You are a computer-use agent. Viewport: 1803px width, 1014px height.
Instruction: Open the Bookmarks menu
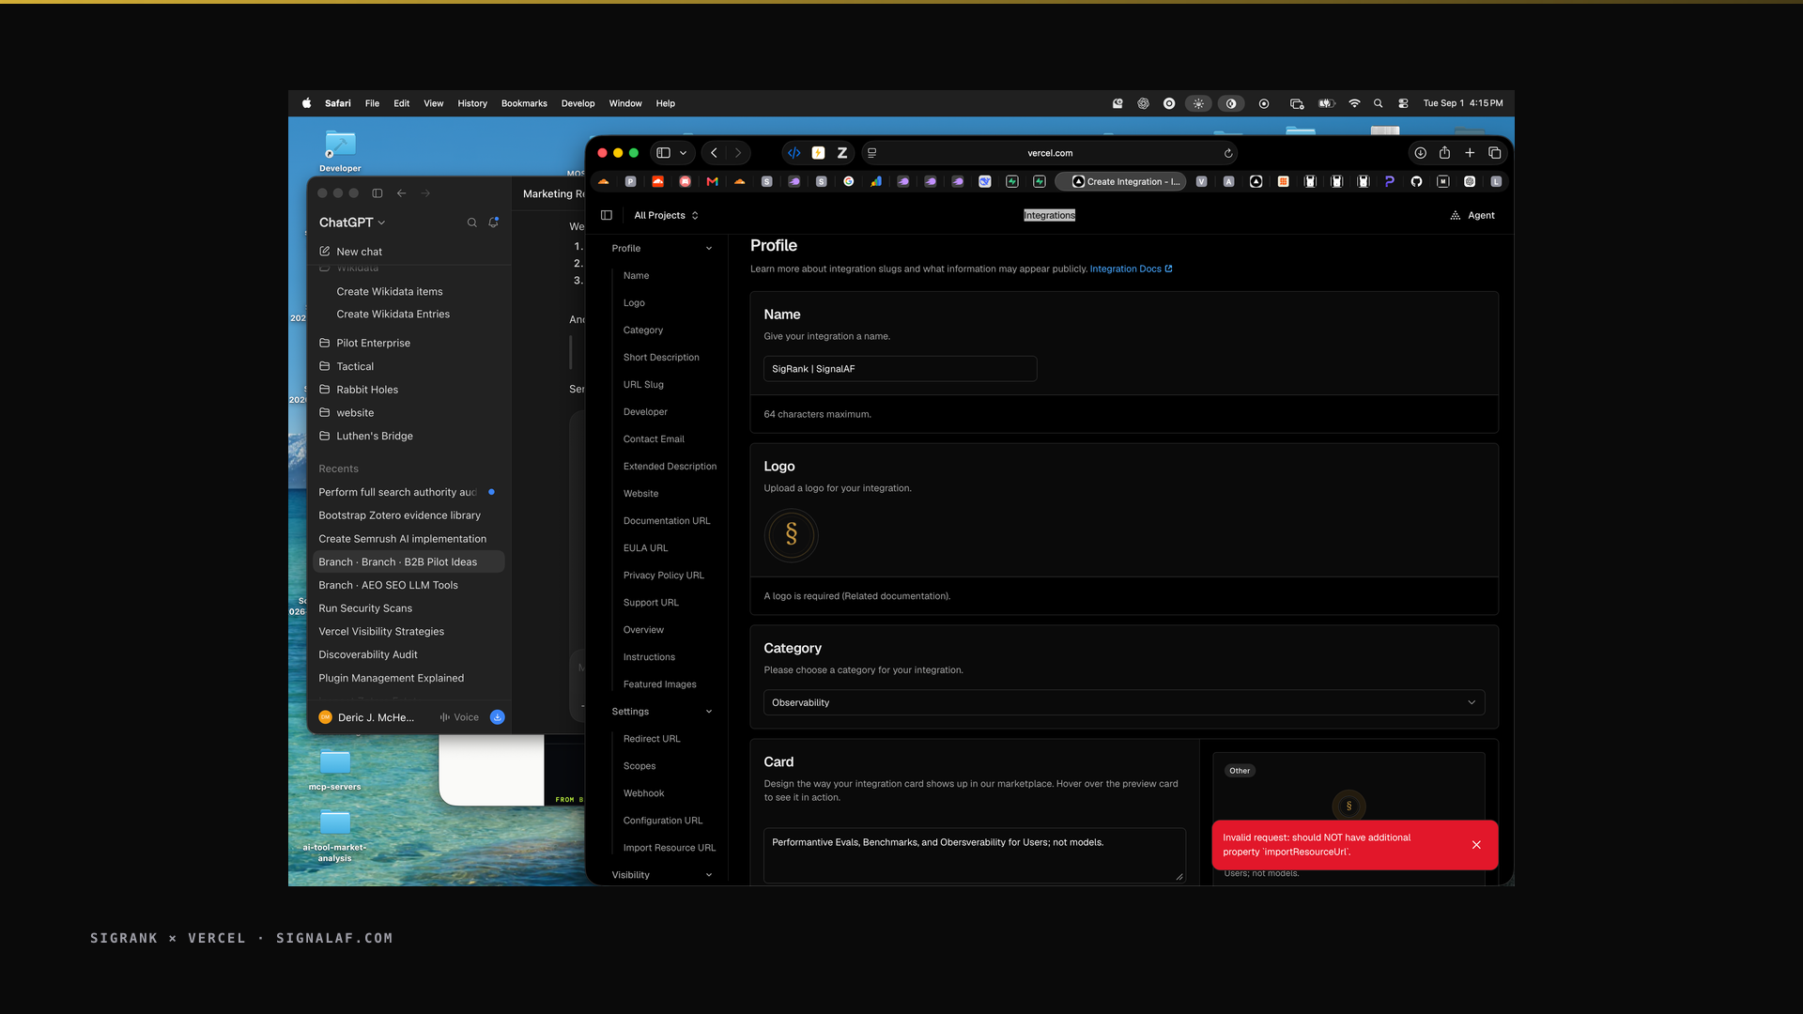tap(524, 103)
